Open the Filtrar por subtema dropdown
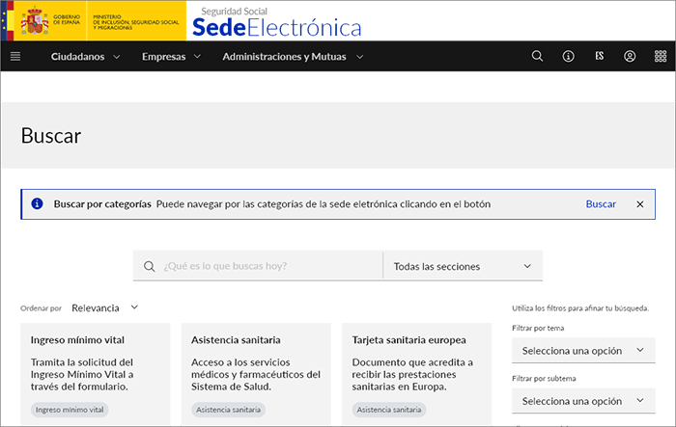Image resolution: width=676 pixels, height=427 pixels. click(583, 401)
